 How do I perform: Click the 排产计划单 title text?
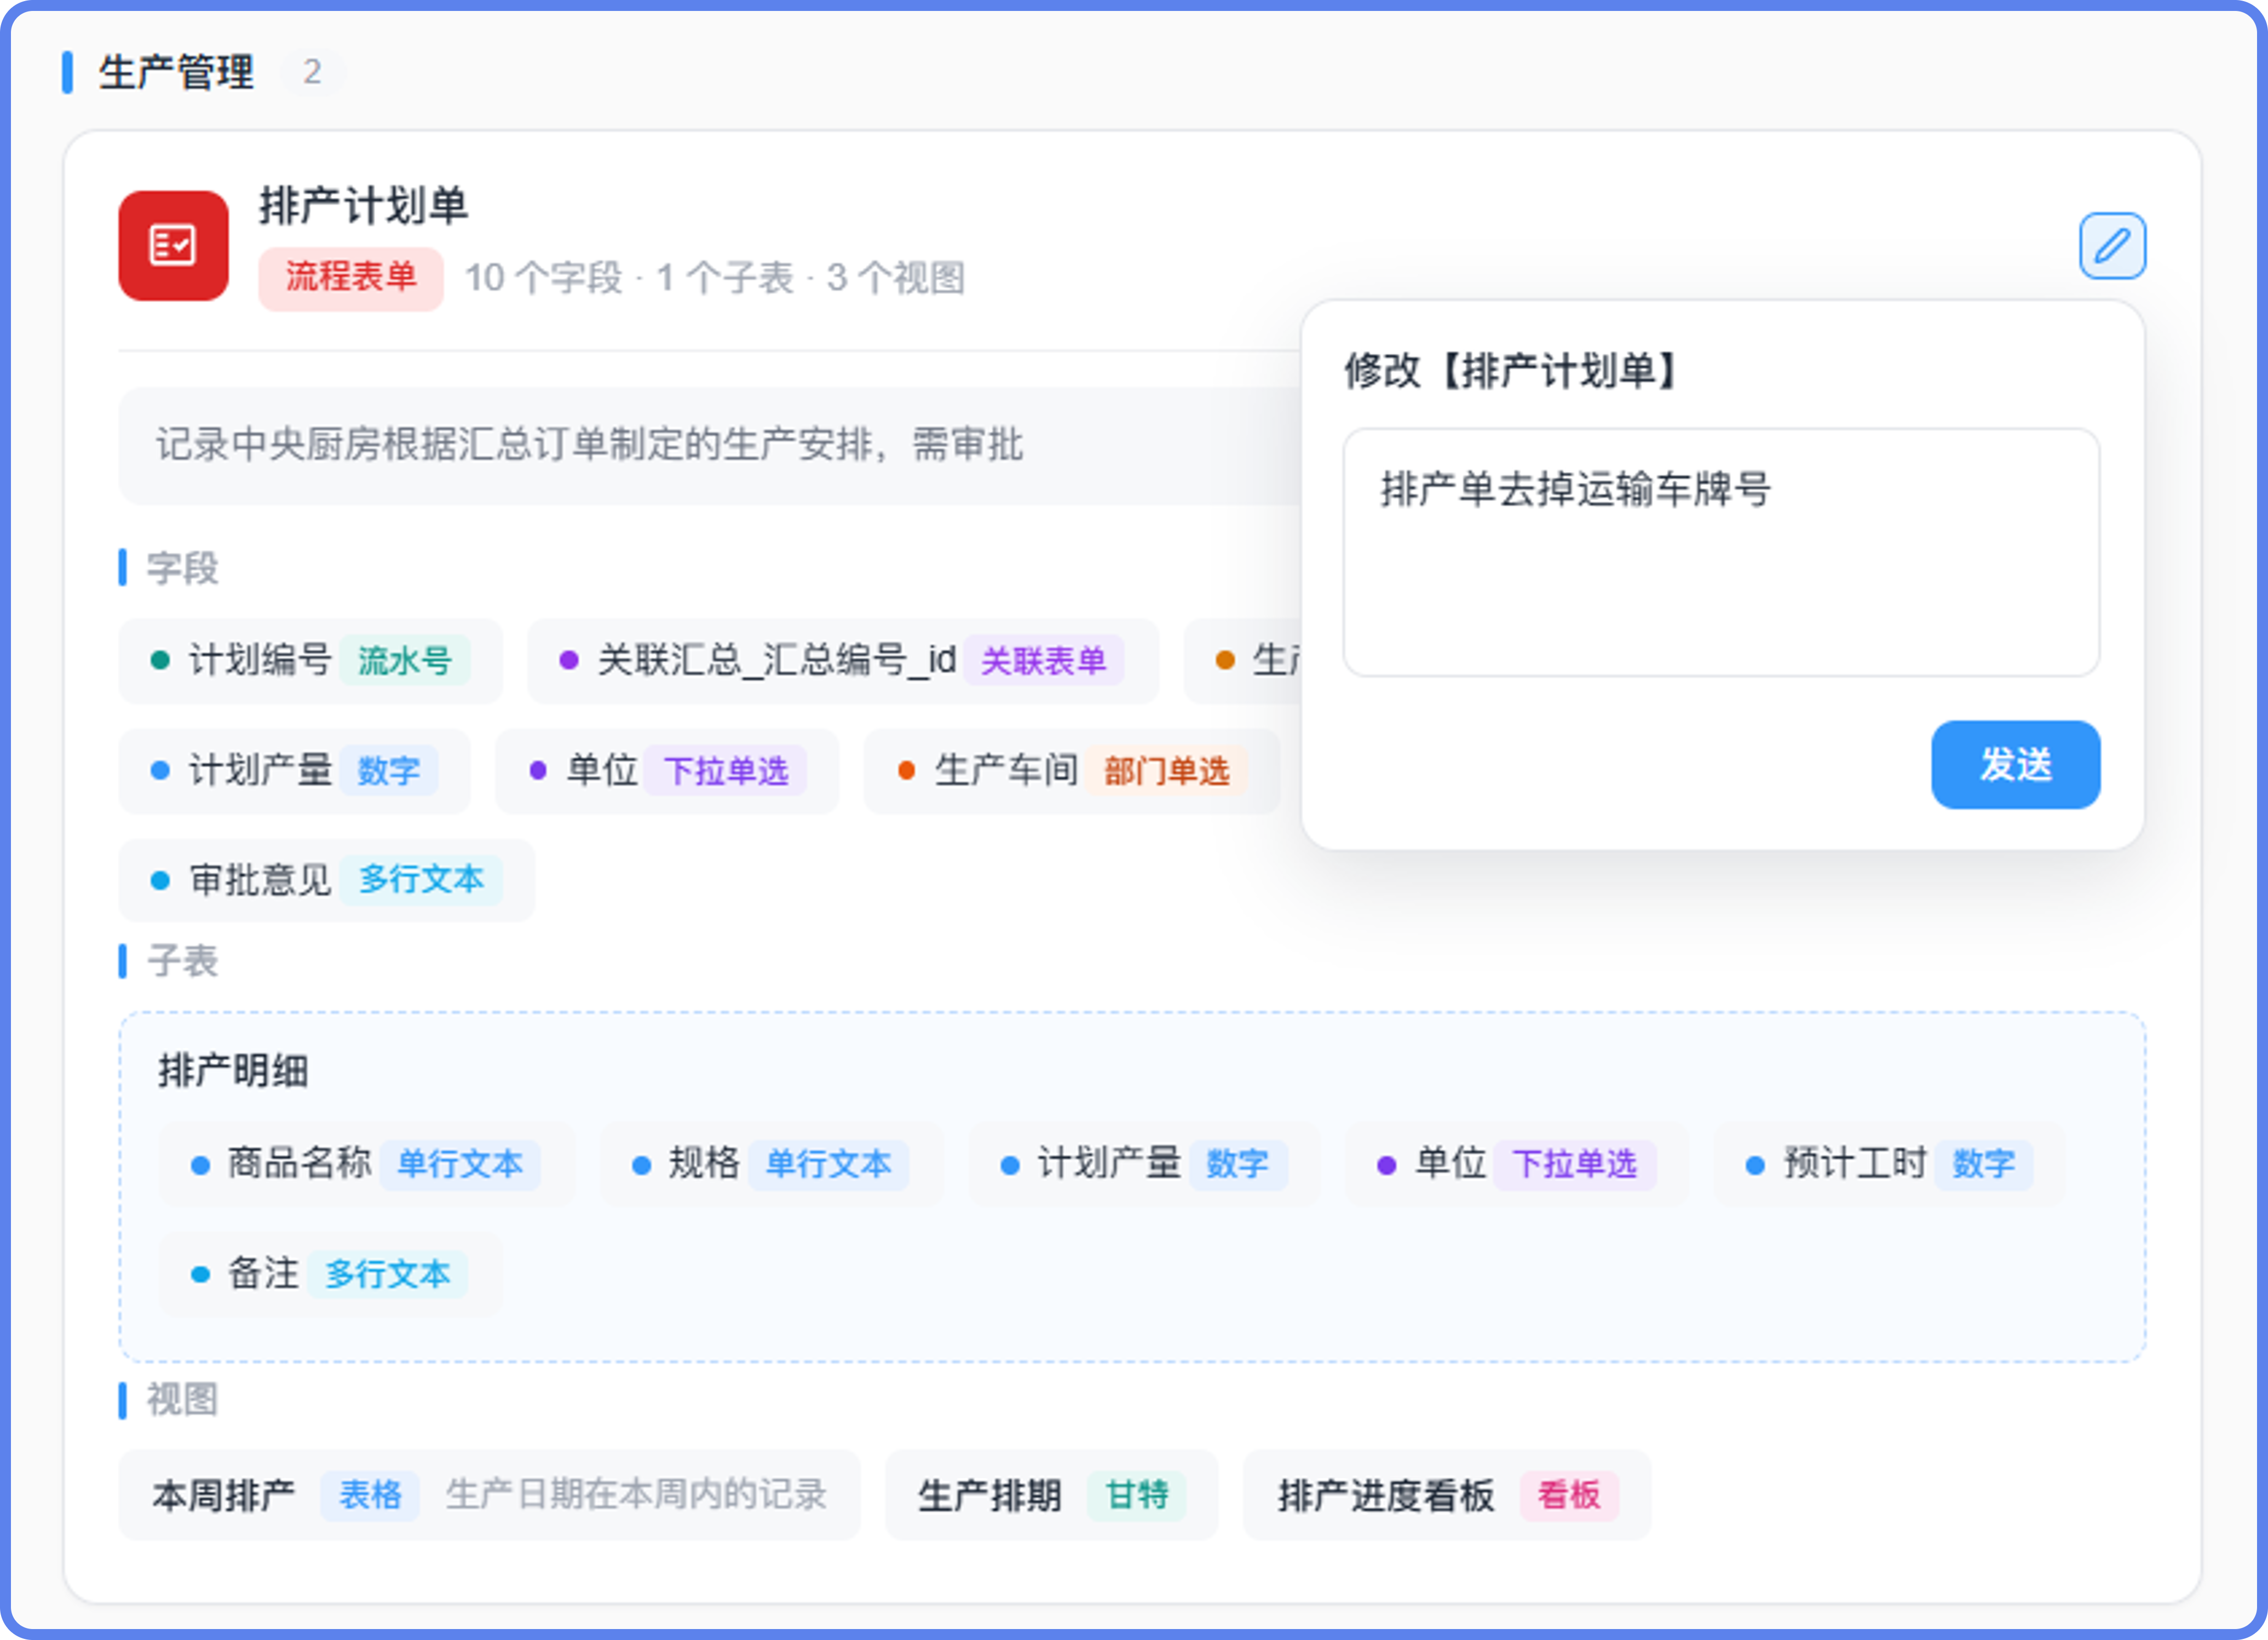tap(363, 206)
